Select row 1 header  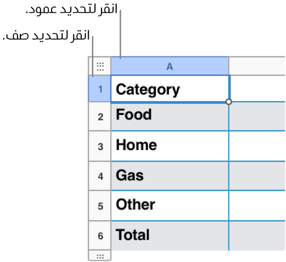(x=100, y=89)
